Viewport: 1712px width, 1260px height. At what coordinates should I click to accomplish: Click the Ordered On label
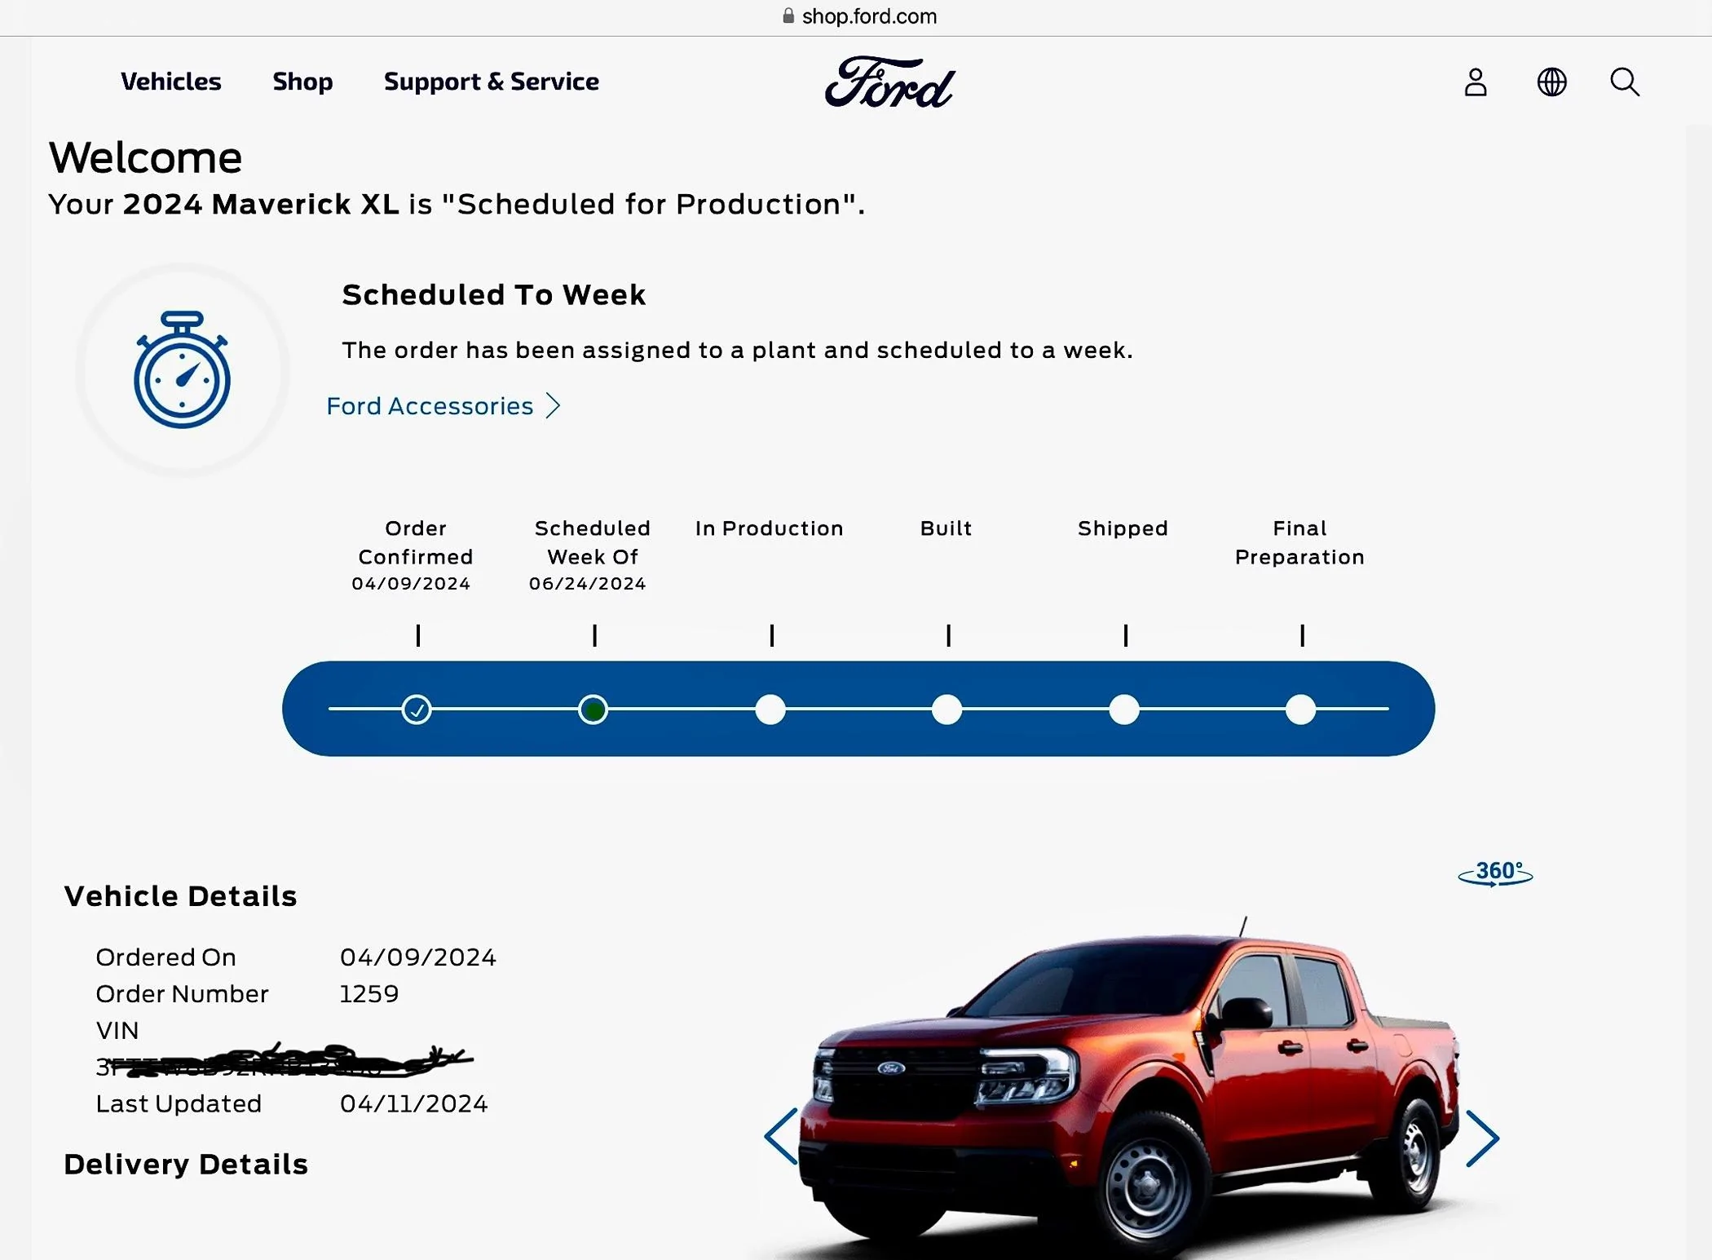(x=166, y=957)
